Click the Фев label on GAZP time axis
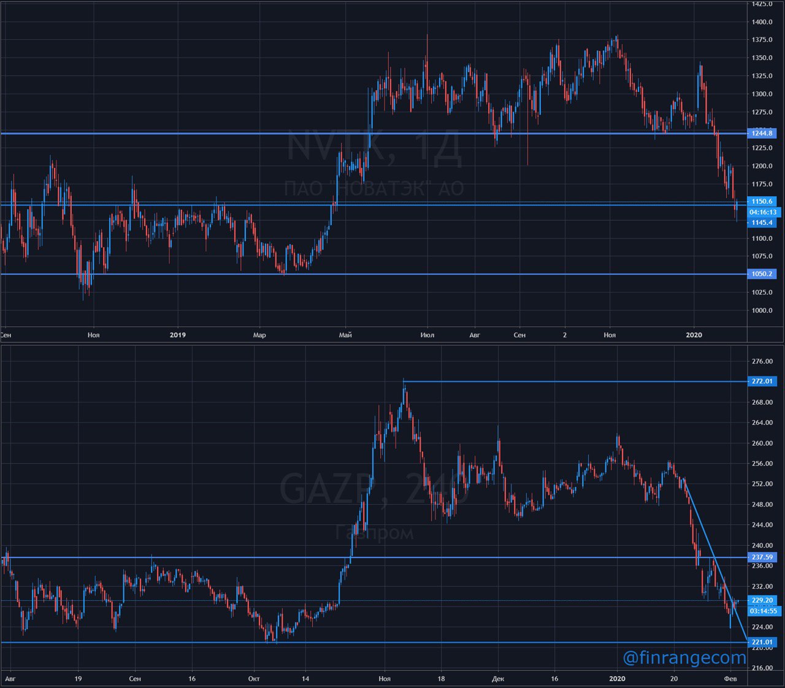The height and width of the screenshot is (688, 785). click(730, 679)
